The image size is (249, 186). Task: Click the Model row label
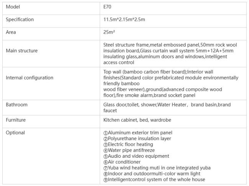[x=13, y=7]
